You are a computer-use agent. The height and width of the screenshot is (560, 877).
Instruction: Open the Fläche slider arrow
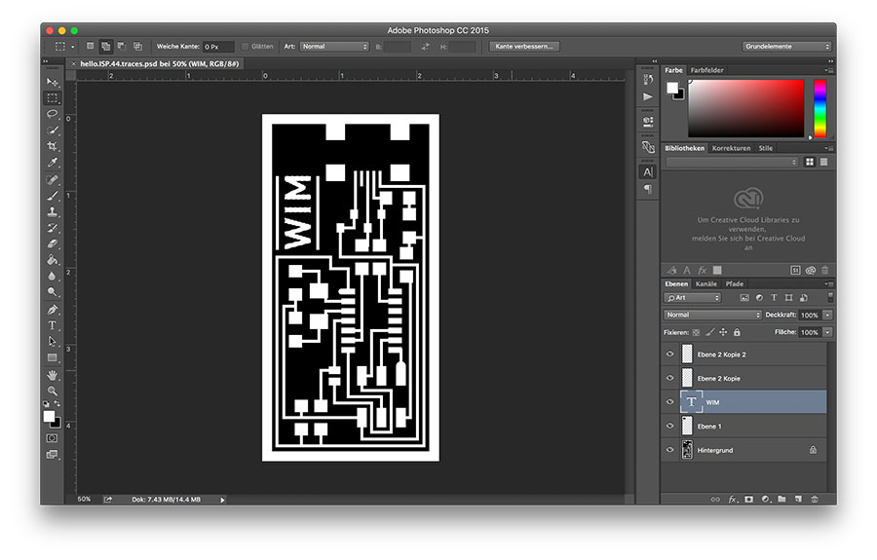click(827, 332)
